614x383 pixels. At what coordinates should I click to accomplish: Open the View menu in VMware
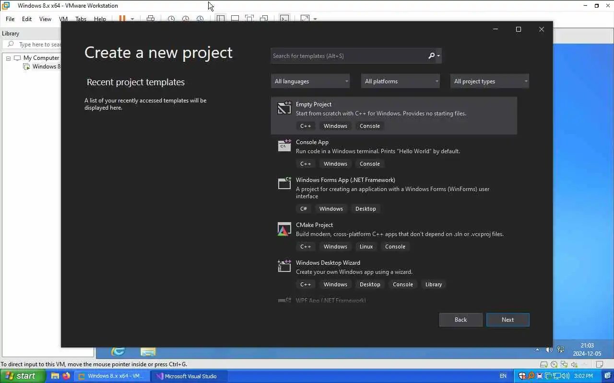45,19
